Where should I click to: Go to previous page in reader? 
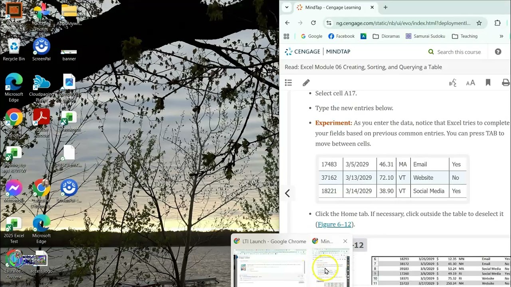pyautogui.click(x=287, y=193)
